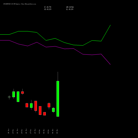Click the close value C: 0.78
The width and height of the screenshot is (138, 138).
coord(48,7)
